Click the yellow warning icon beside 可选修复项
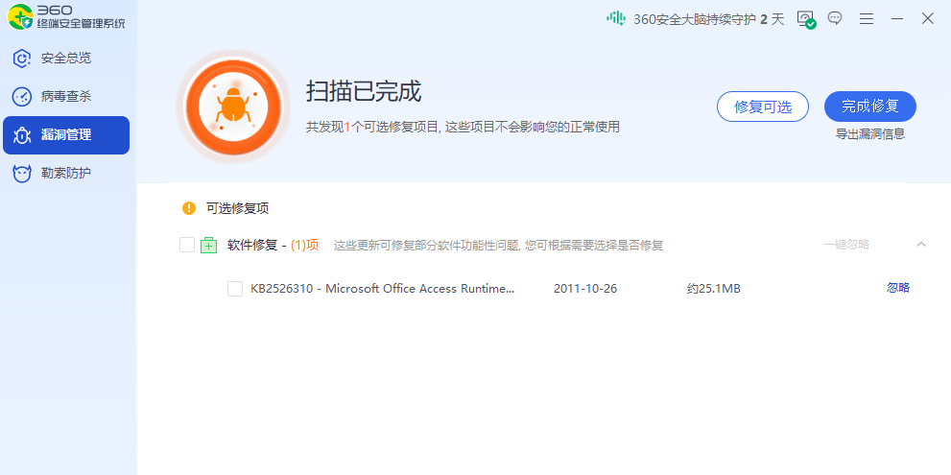Screen dimensions: 951x475 tap(189, 208)
